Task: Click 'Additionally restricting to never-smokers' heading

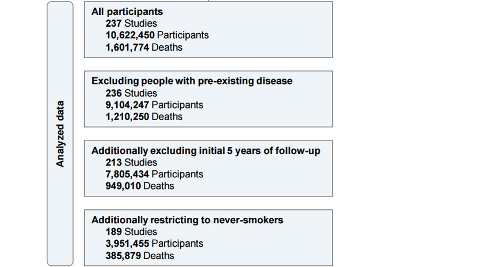Action: coord(187,220)
